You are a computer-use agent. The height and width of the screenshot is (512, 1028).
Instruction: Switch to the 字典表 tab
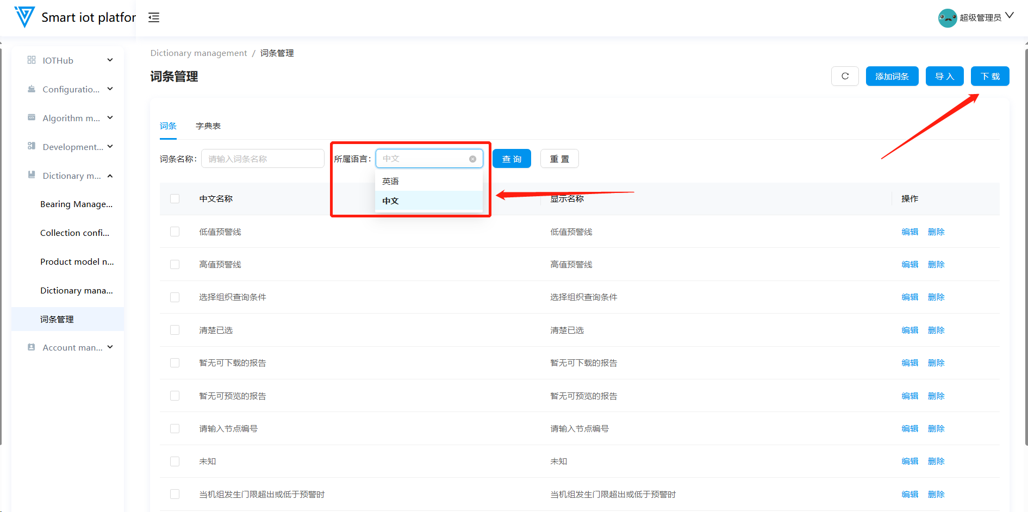pos(208,126)
